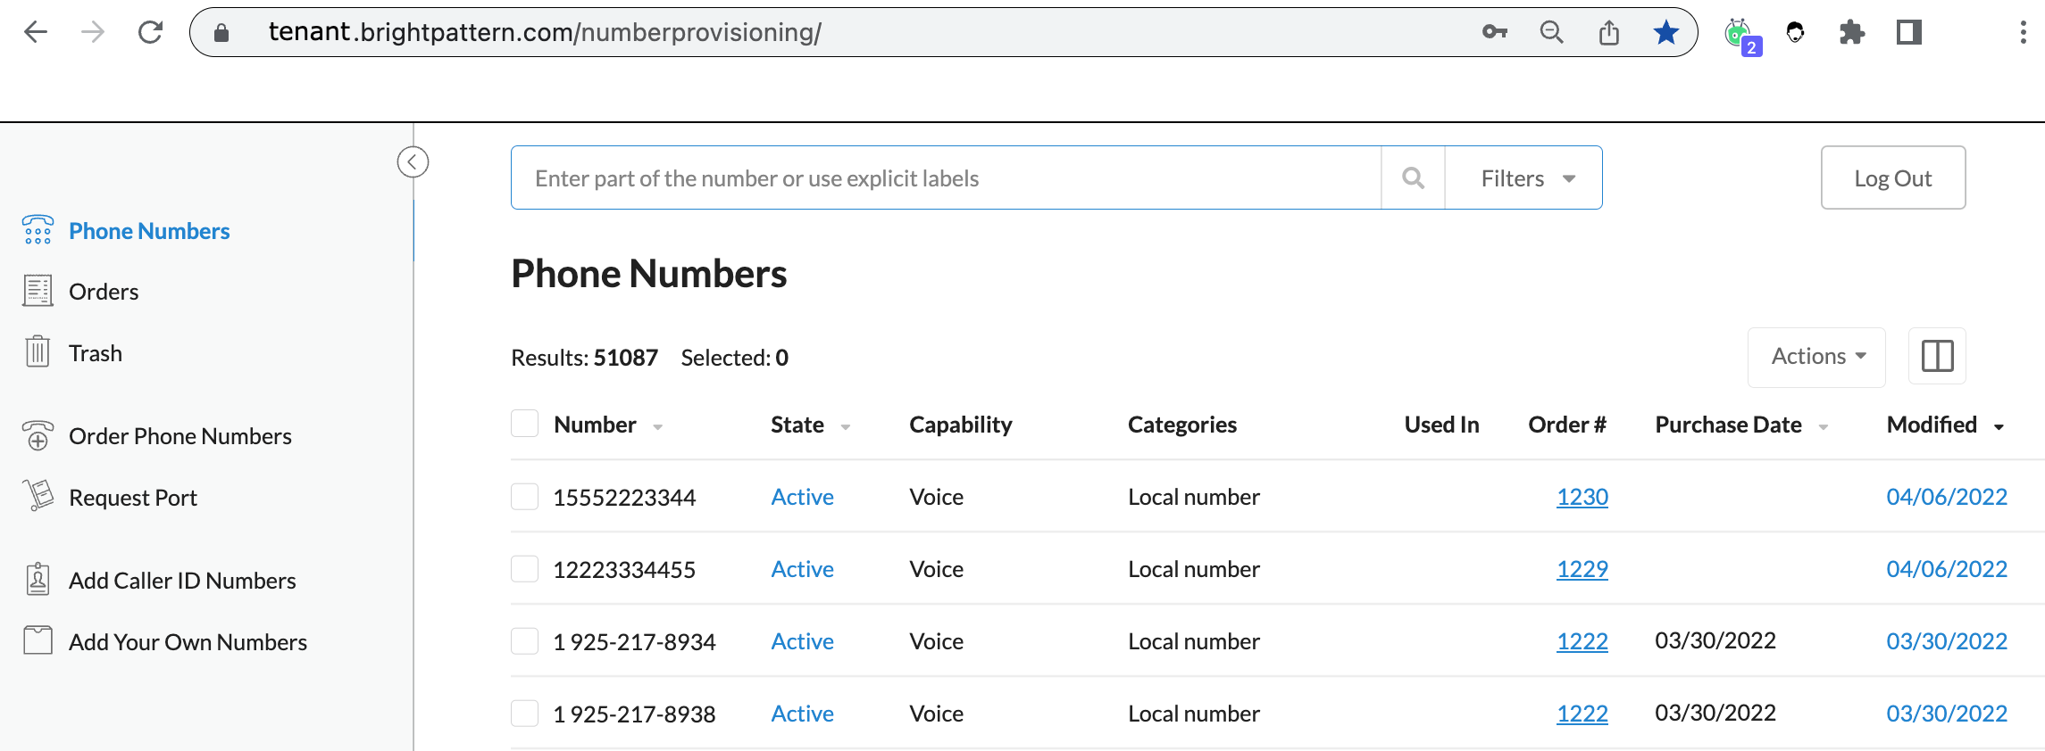Open Trash in the sidebar
The height and width of the screenshot is (751, 2045).
pyautogui.click(x=96, y=353)
